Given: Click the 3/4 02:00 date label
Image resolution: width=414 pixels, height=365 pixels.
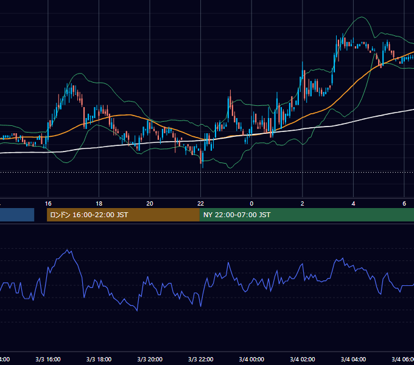Looking at the screenshot, I should coord(303,359).
